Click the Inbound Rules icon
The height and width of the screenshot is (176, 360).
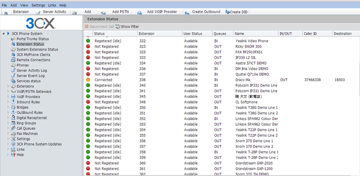coord(13,102)
